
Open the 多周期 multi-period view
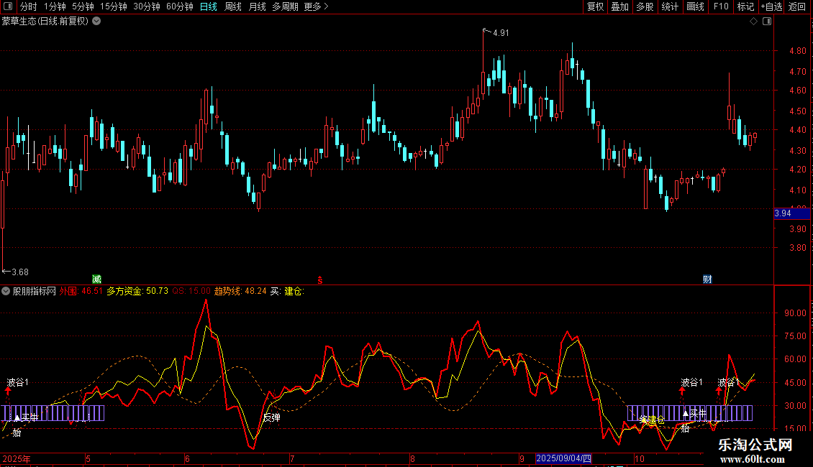[x=285, y=6]
